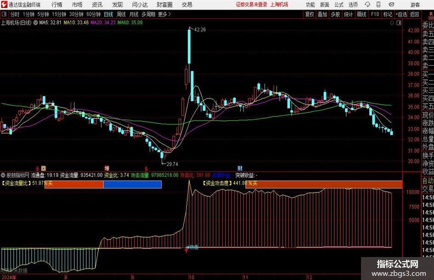Click the 上海机场(日线) chart title
The image size is (434, 280).
click(x=16, y=23)
